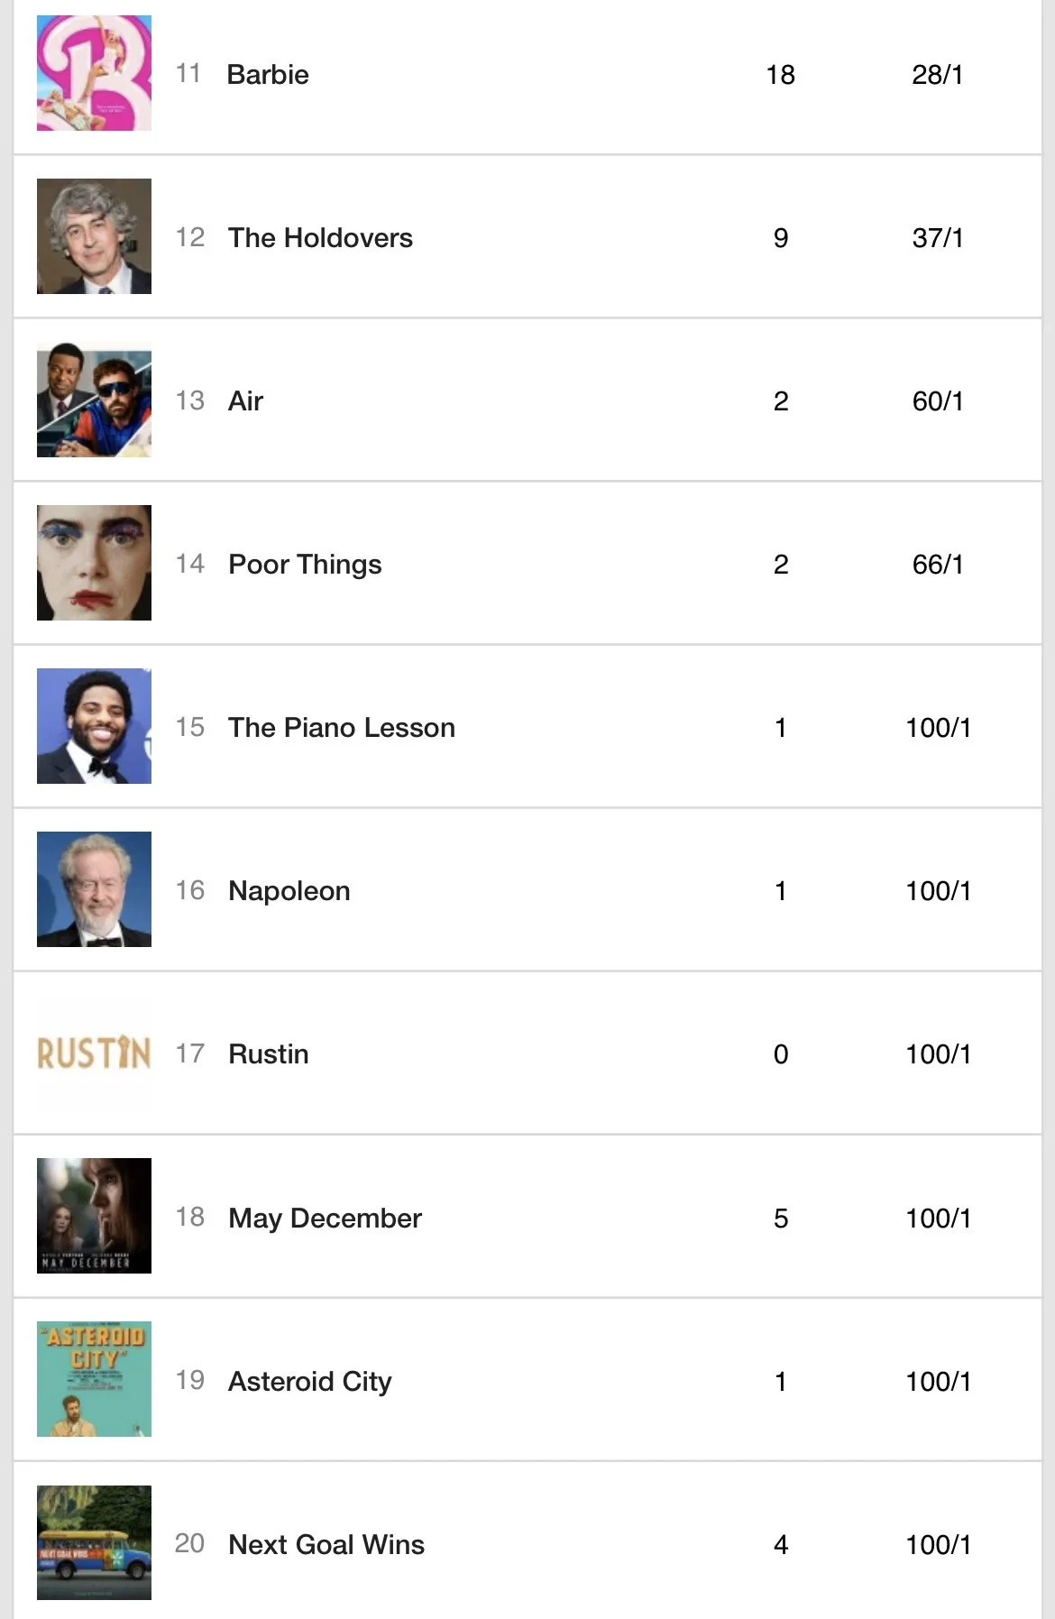Open The Piano Lesson title link
Image resolution: width=1055 pixels, height=1619 pixels.
pyautogui.click(x=342, y=727)
